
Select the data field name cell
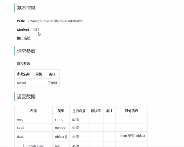(x=33, y=136)
